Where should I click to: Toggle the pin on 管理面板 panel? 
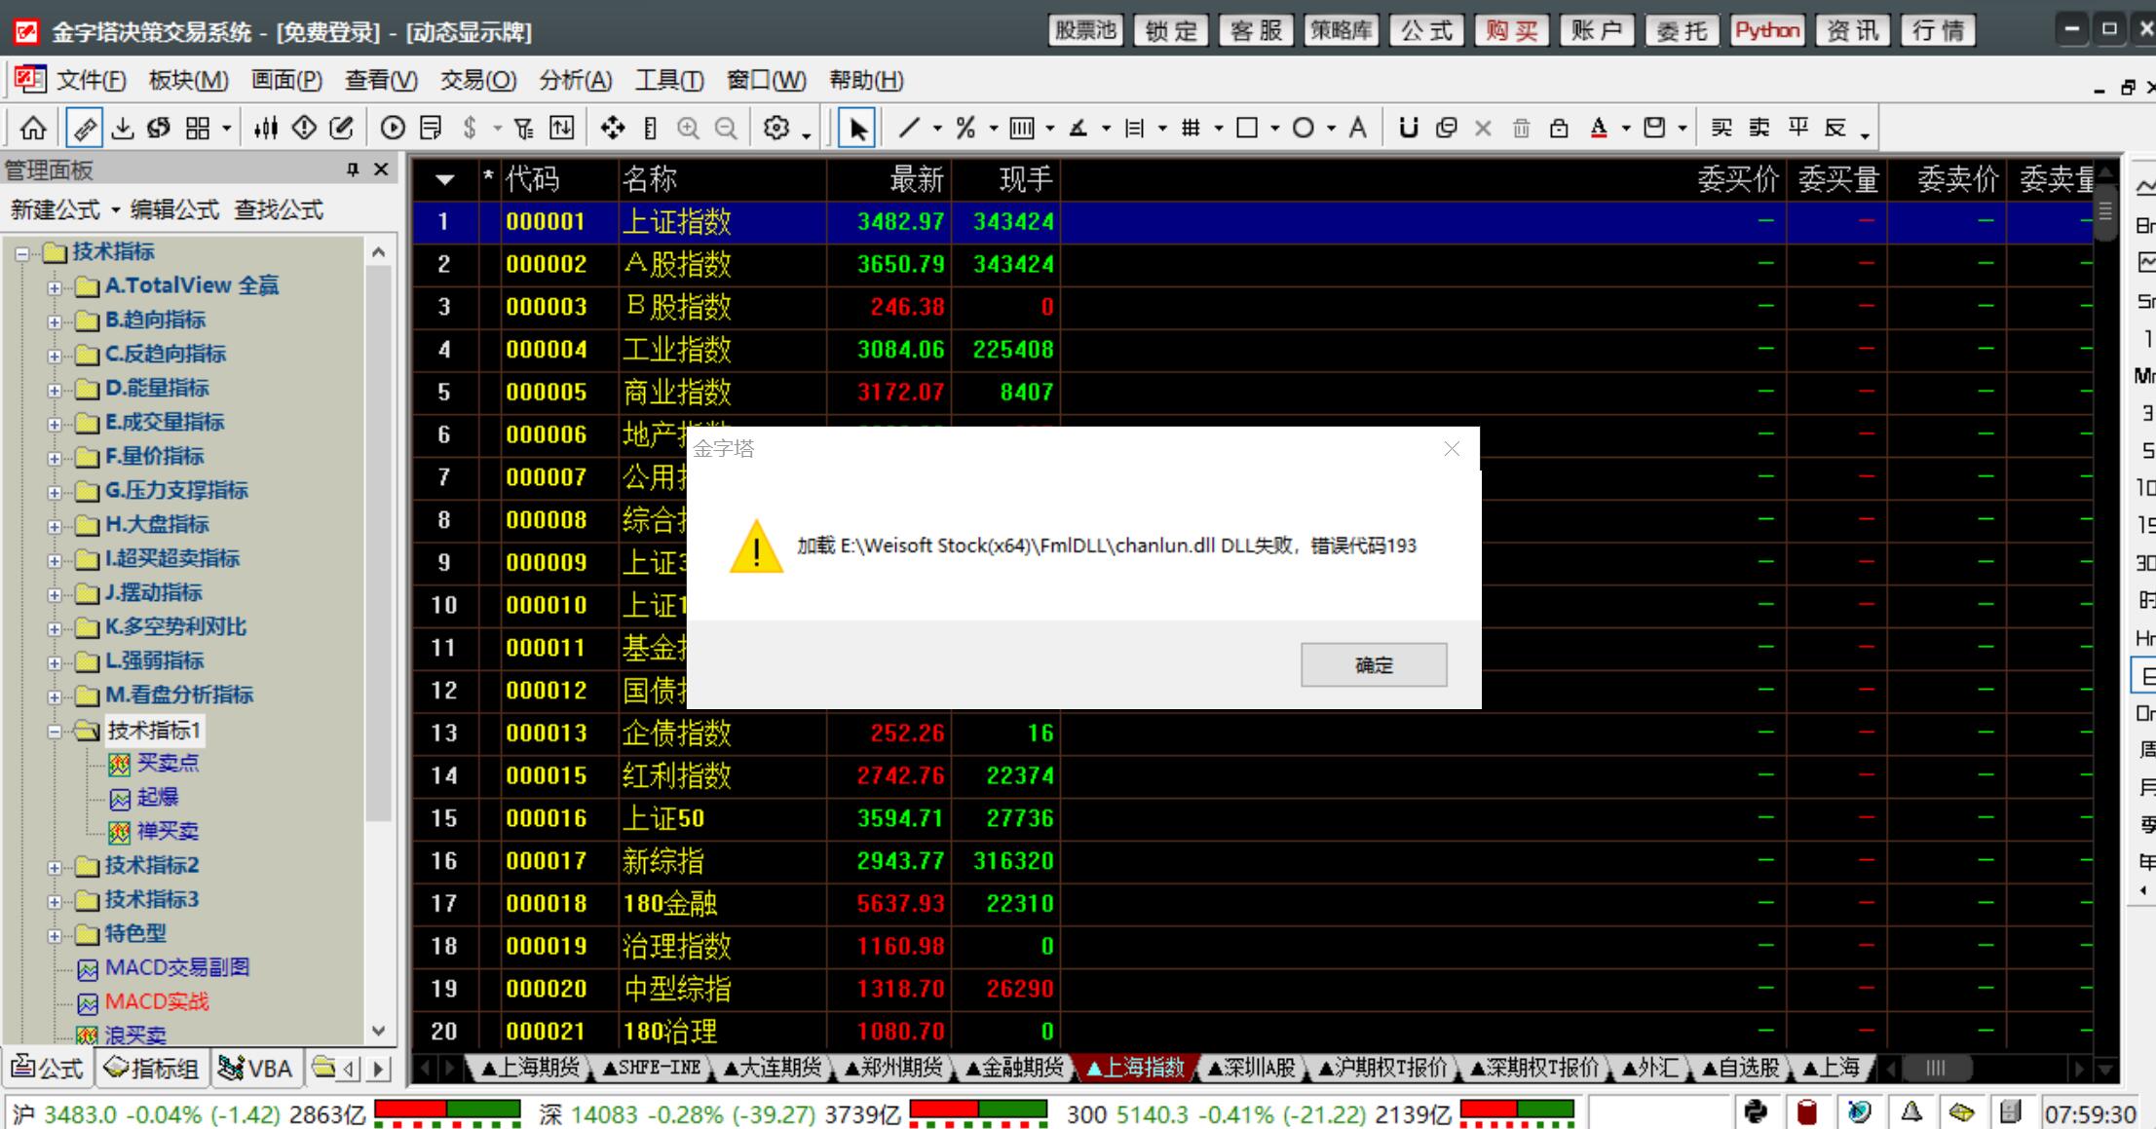tap(353, 169)
